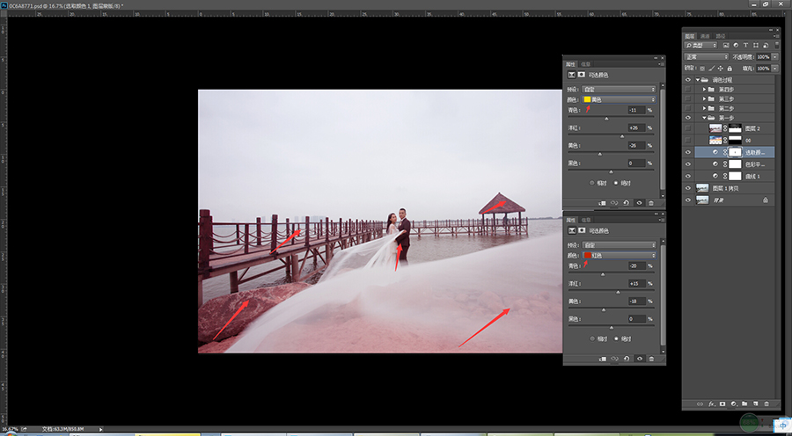Switch to 信息 tab in lower properties panel
This screenshot has height=436, width=792.
[586, 220]
